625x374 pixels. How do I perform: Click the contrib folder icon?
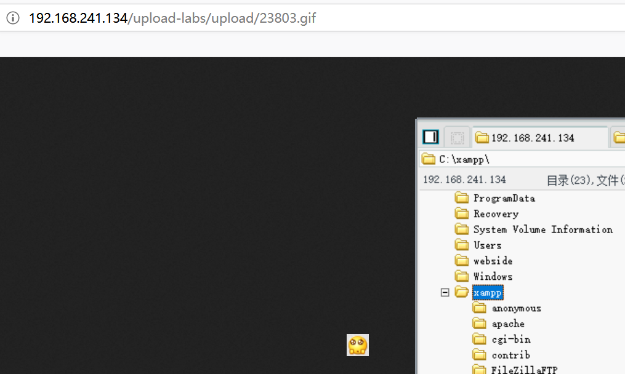pos(480,354)
